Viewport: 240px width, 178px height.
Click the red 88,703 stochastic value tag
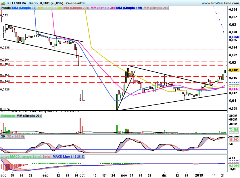coord(234,139)
